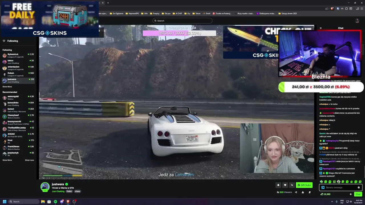Open the user avatar in the top right
The width and height of the screenshot is (365, 205).
(357, 21)
